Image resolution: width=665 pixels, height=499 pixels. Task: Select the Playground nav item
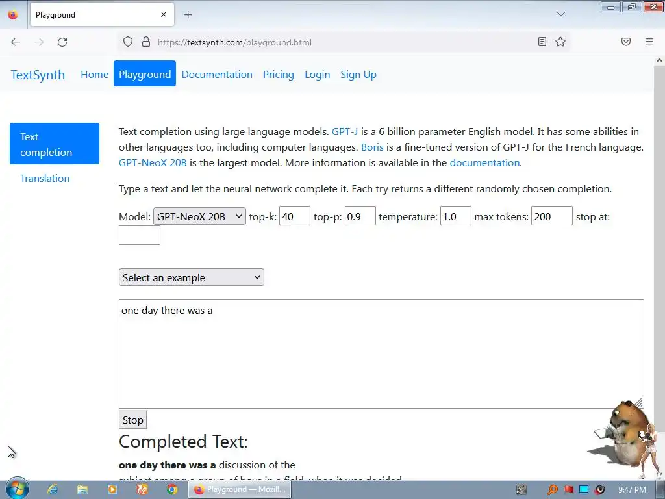point(145,74)
